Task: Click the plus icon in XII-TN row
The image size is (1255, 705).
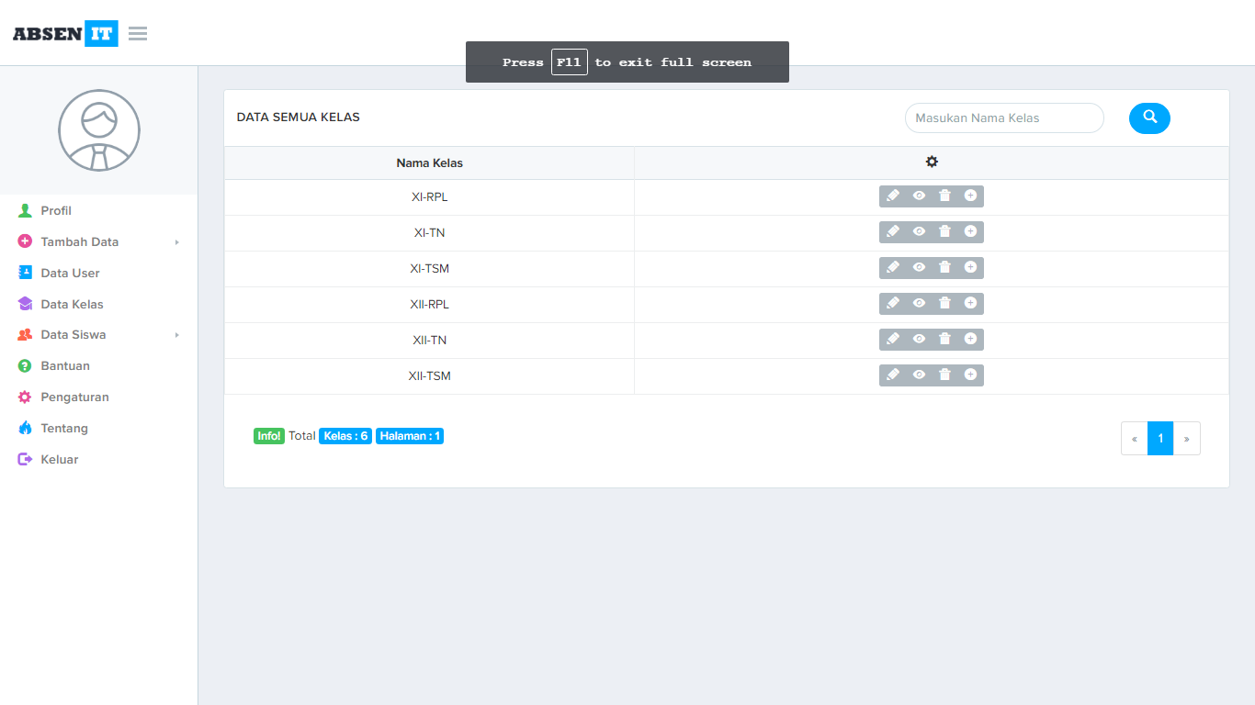Action: (x=970, y=339)
